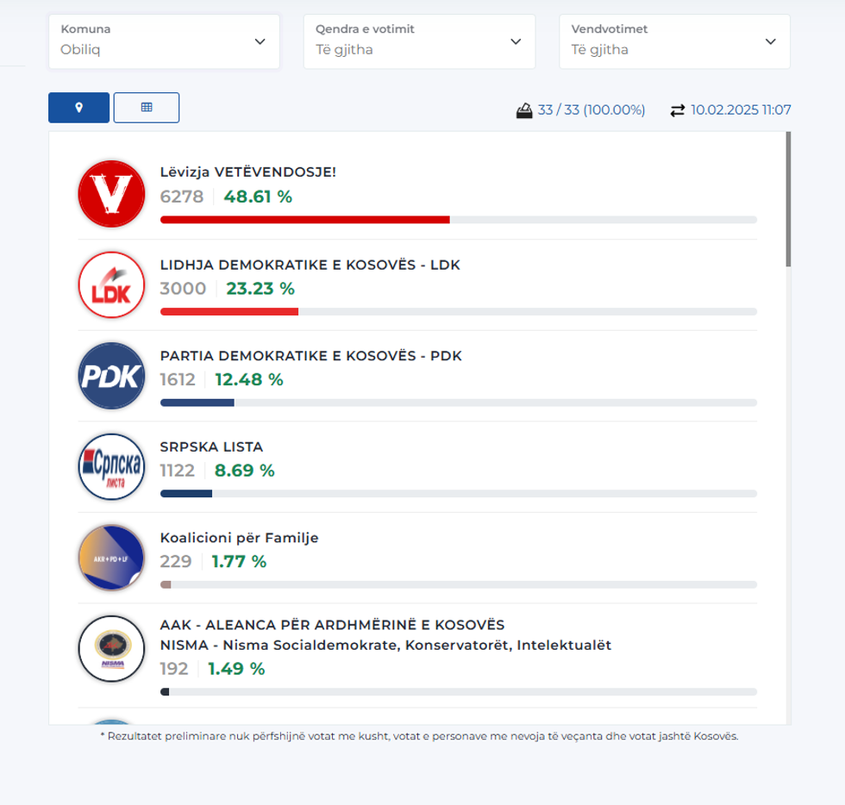Viewport: 845px width, 805px height.
Task: Click the Koalicioni për Familje logo
Action: point(111,558)
